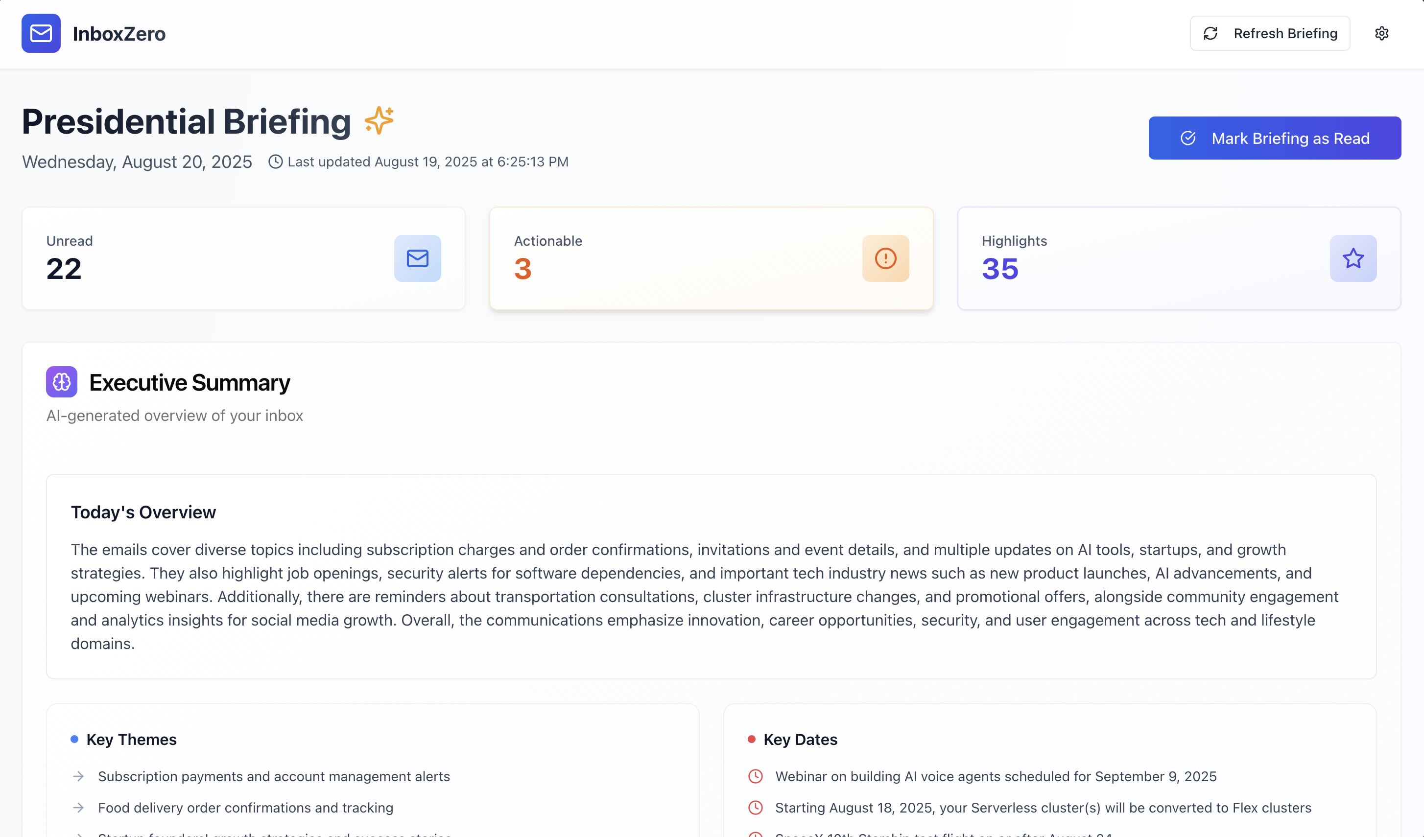Click the arrow beside Food delivery confirmations theme

tap(78, 808)
